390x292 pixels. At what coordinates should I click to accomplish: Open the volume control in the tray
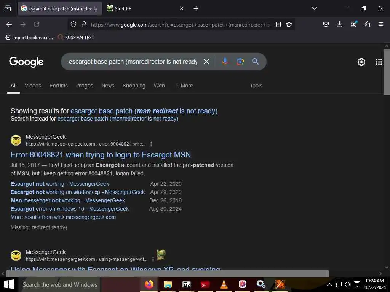click(347, 284)
